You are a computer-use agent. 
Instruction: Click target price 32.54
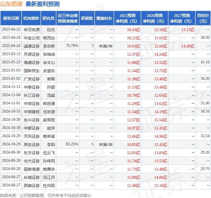click(205, 136)
